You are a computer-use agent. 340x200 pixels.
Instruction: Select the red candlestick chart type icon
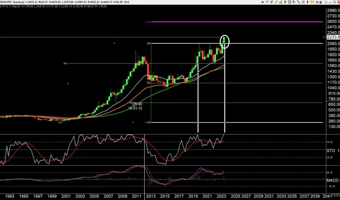coord(285,2)
